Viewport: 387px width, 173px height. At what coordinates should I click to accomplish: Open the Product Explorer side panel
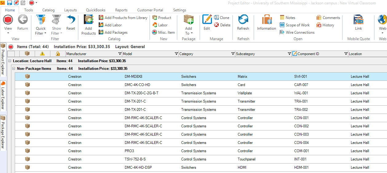tap(3, 59)
